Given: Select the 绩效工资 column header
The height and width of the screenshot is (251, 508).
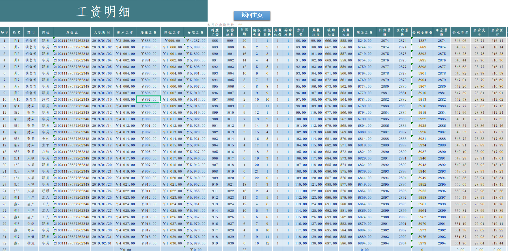Looking at the screenshot, I should tap(148, 32).
